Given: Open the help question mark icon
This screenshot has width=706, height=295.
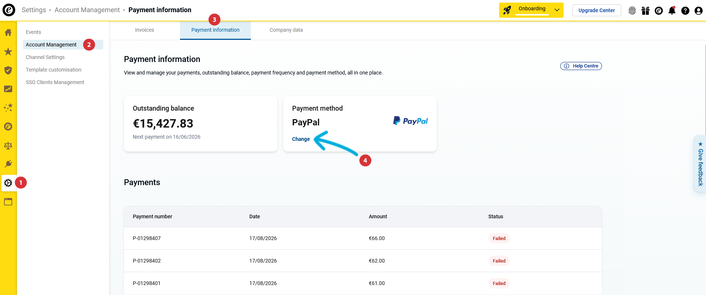Looking at the screenshot, I should [685, 11].
